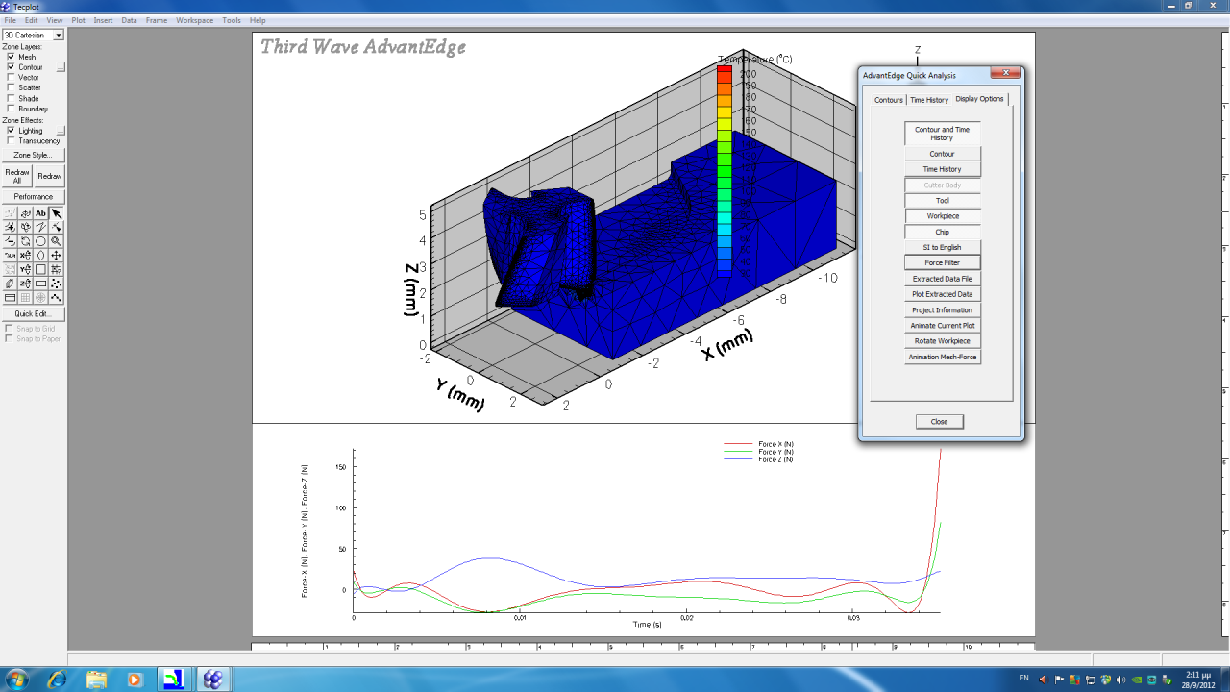
Task: Click the Project Information button
Action: click(x=942, y=309)
